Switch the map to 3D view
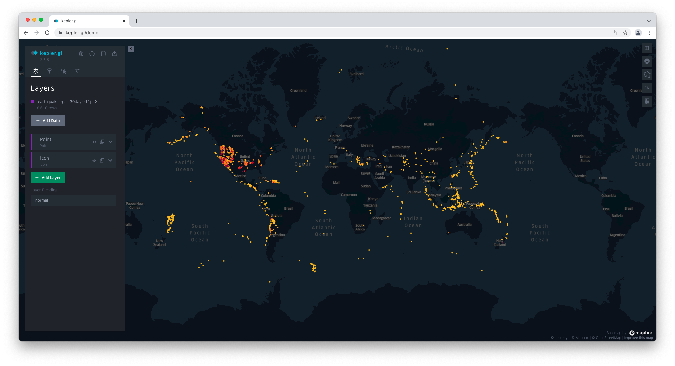Viewport: 675px width, 366px height. [647, 61]
